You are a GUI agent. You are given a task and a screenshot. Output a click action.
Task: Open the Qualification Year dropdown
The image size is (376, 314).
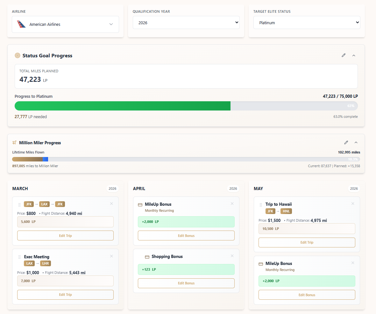[x=186, y=23]
